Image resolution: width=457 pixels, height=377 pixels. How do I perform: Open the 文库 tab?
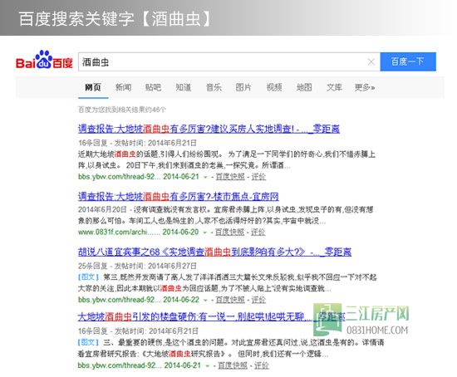pyautogui.click(x=334, y=87)
